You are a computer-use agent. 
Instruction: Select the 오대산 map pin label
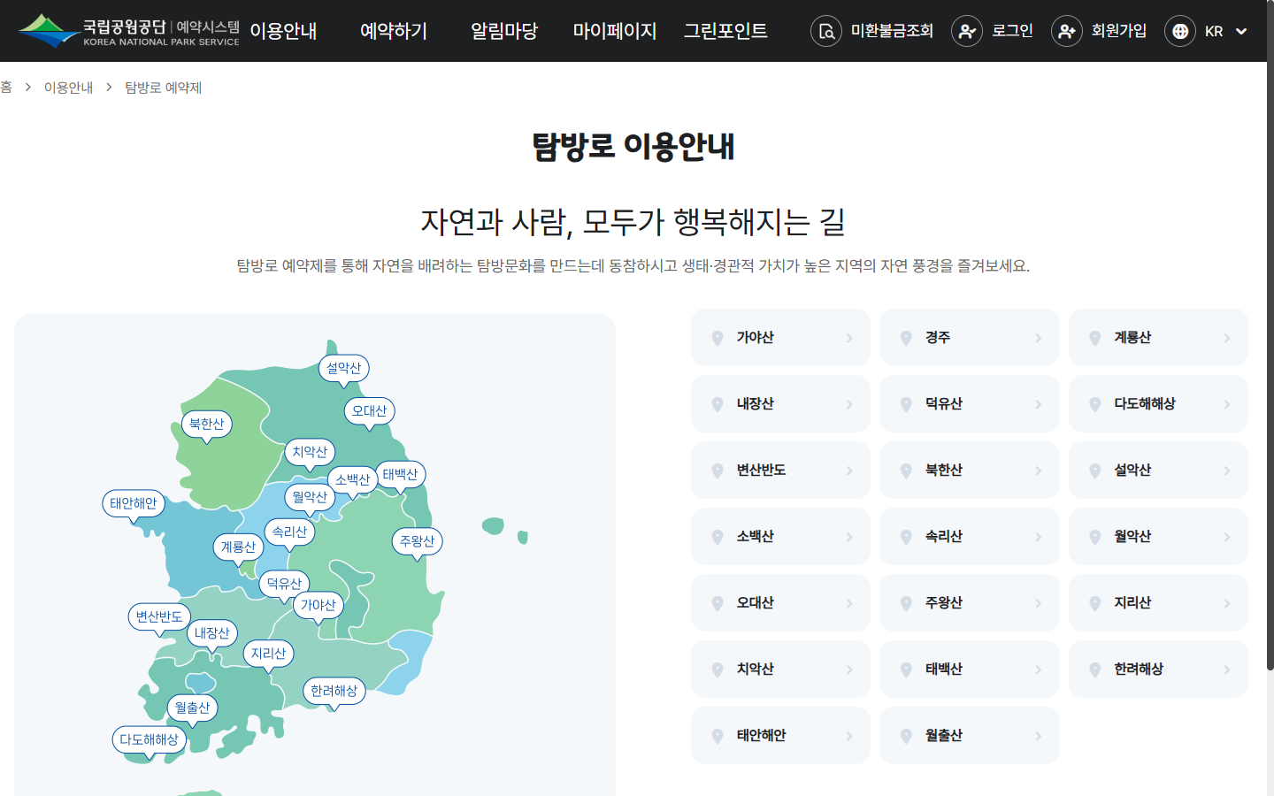point(369,411)
